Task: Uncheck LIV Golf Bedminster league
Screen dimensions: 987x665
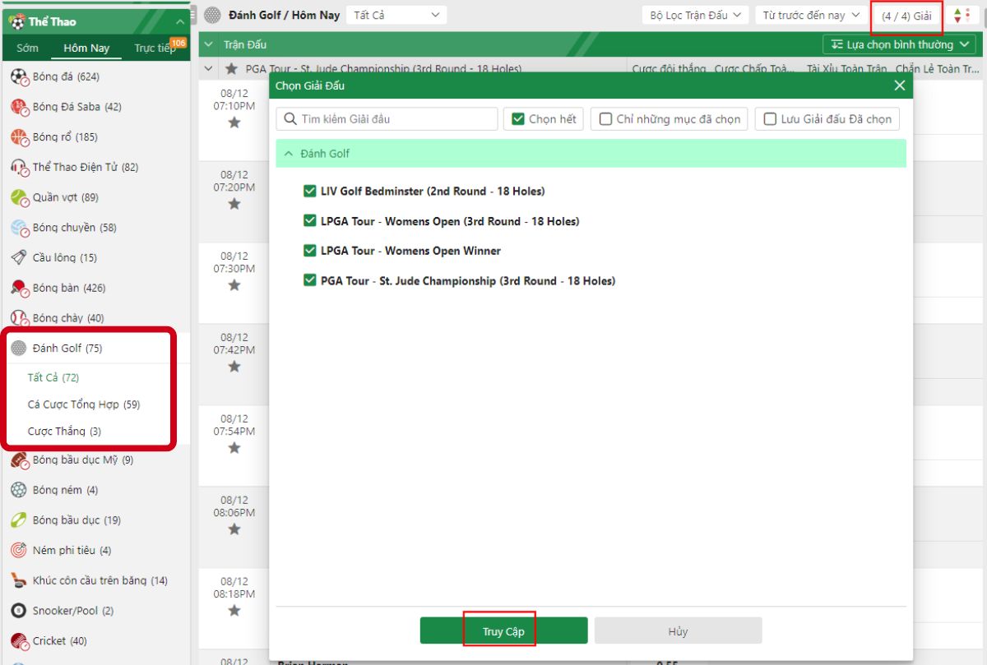Action: pos(310,192)
